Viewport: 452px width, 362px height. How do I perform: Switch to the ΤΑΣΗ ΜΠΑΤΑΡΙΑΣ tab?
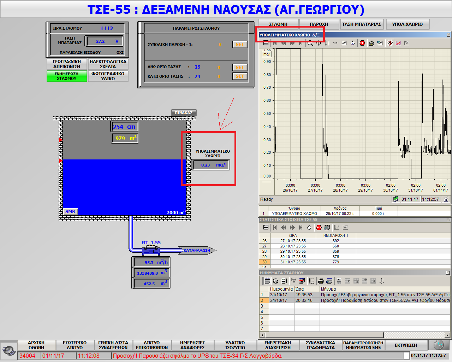point(361,24)
